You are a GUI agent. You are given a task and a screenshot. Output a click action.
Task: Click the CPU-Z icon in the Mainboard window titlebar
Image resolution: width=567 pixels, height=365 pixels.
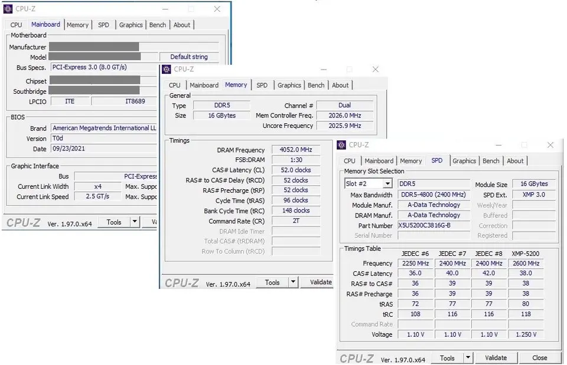coord(6,9)
